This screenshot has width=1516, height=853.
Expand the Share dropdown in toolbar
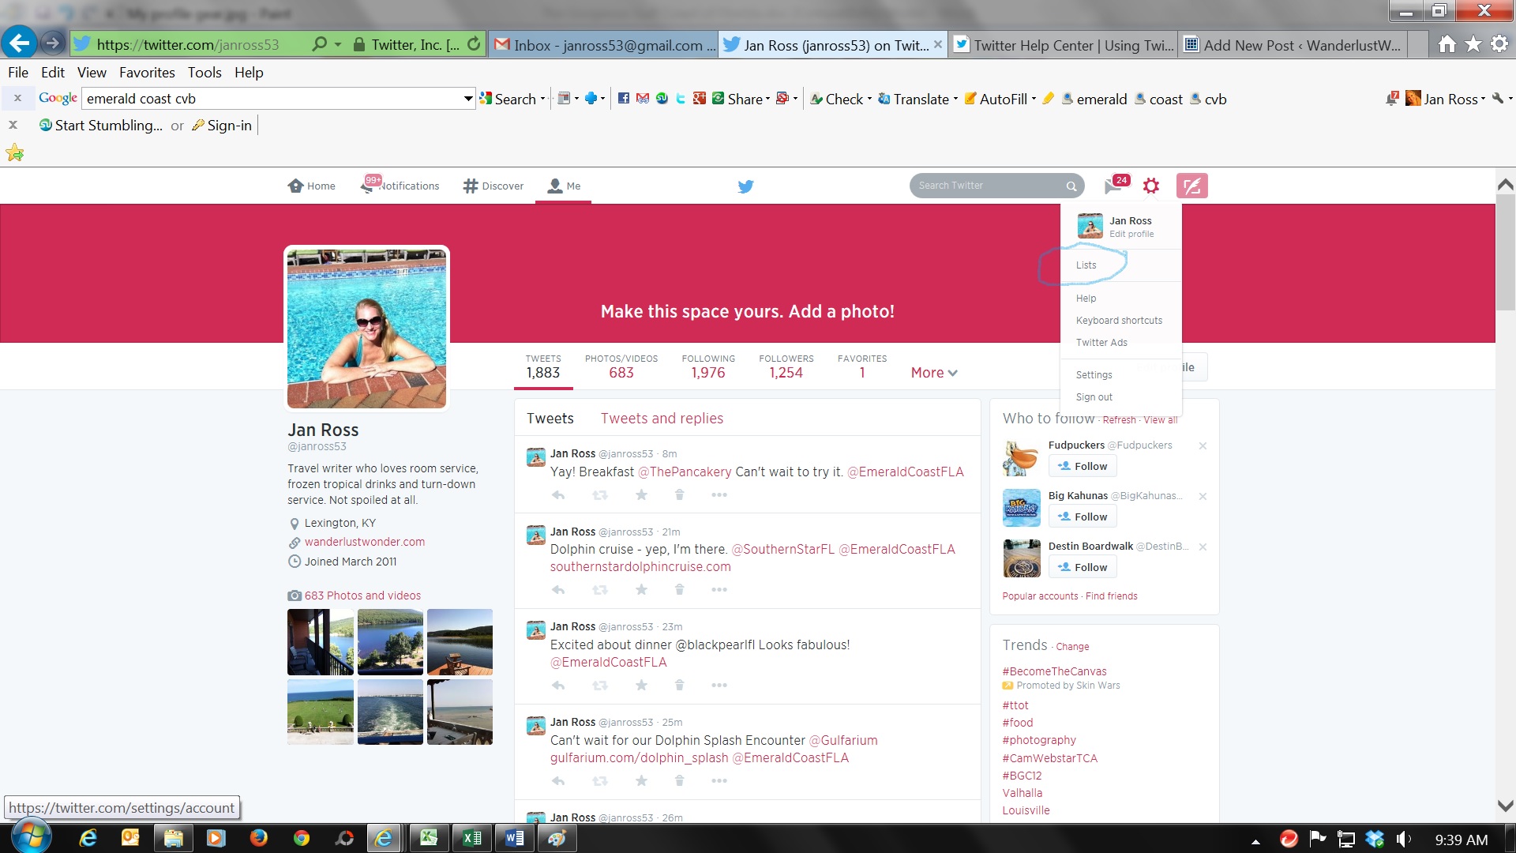767,100
